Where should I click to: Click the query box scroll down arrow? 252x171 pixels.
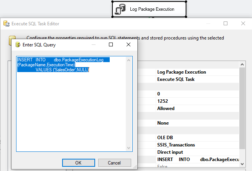128,148
